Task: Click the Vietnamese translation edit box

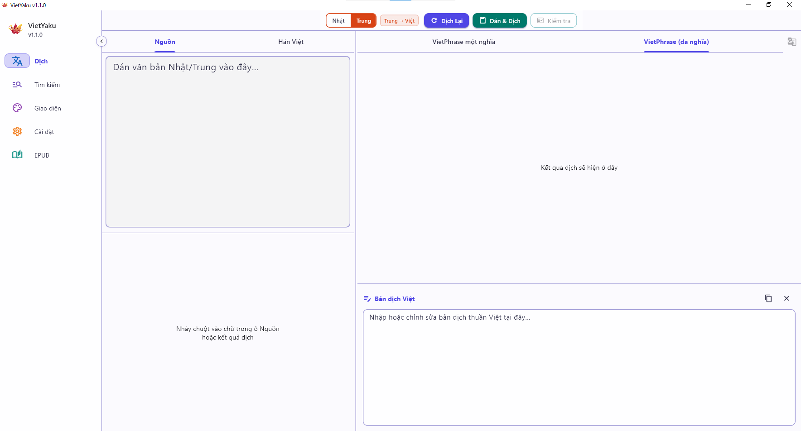Action: click(579, 367)
